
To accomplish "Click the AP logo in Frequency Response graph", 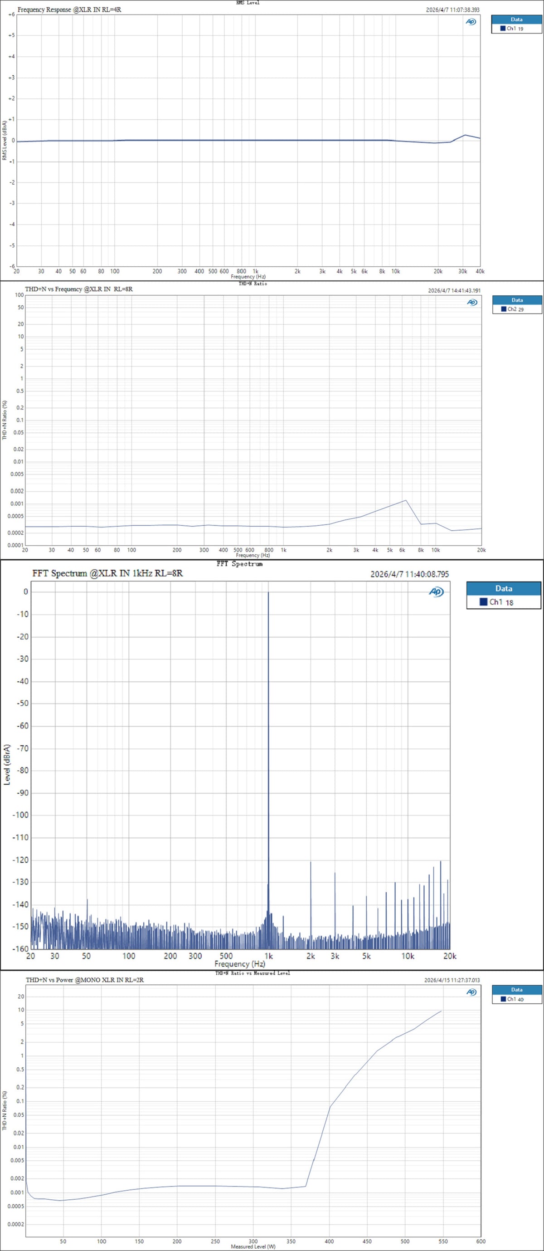I will [x=471, y=21].
